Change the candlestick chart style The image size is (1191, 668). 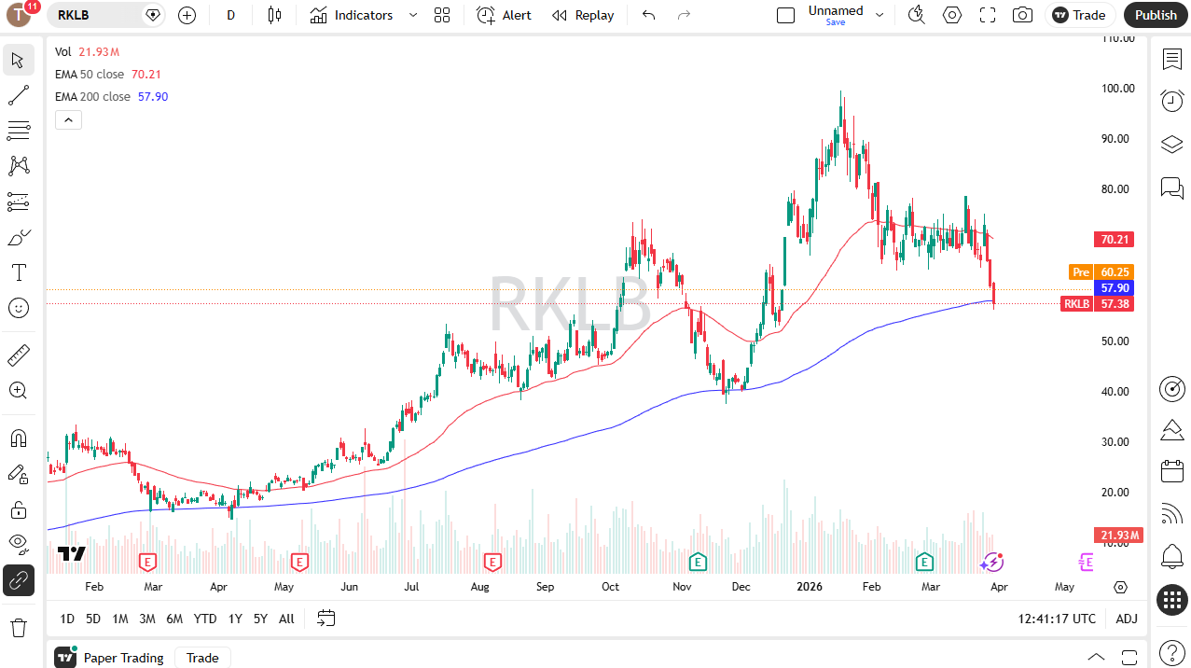tap(273, 15)
